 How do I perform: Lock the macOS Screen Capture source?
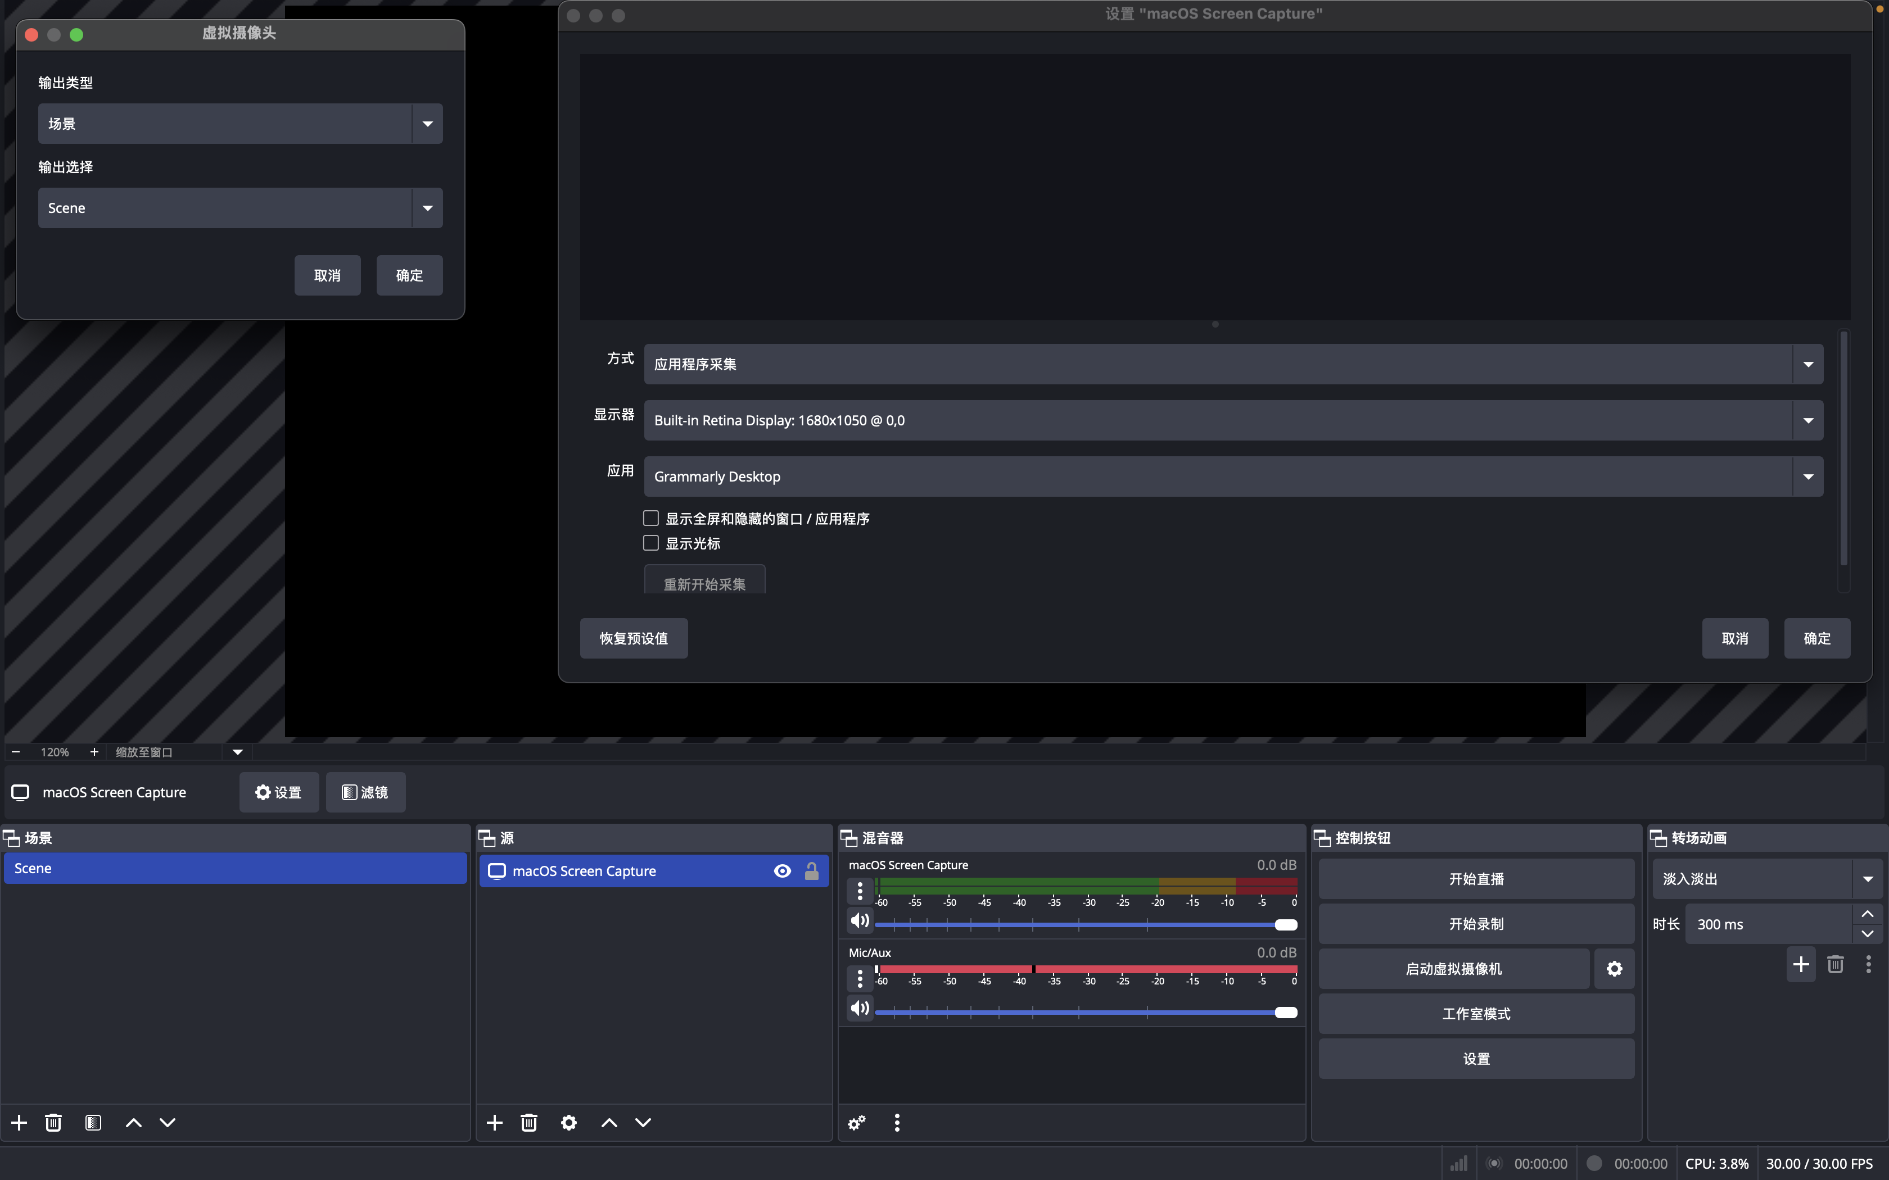[812, 871]
